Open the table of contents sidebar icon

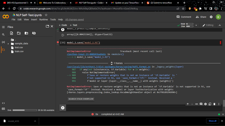pos(3,27)
